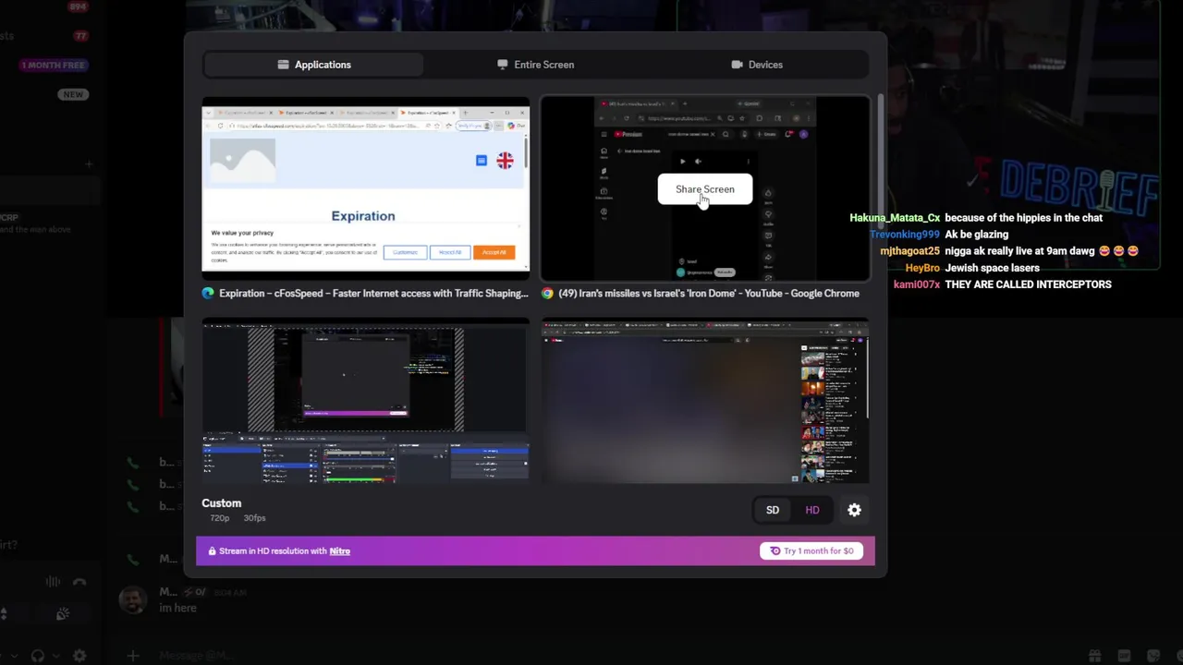
Task: Click chat username HeyBro
Action: 922,268
